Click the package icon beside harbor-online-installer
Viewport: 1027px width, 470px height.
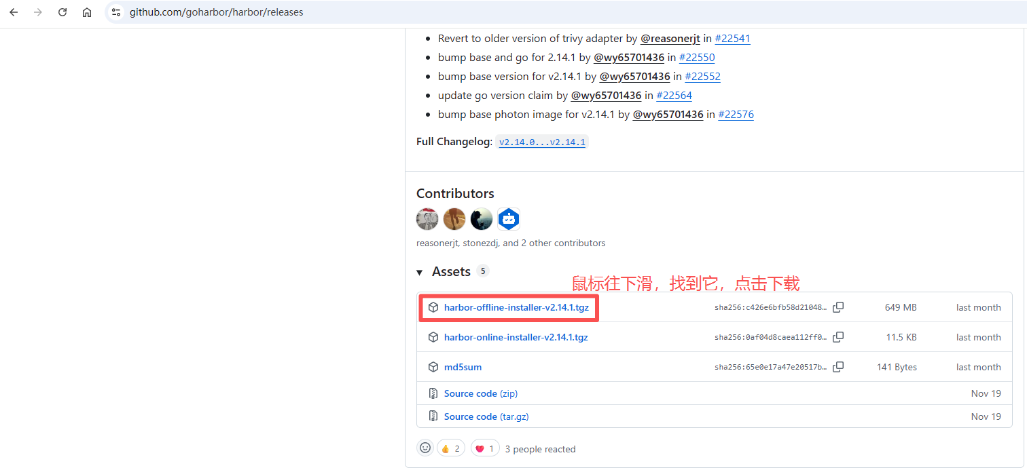coord(433,337)
